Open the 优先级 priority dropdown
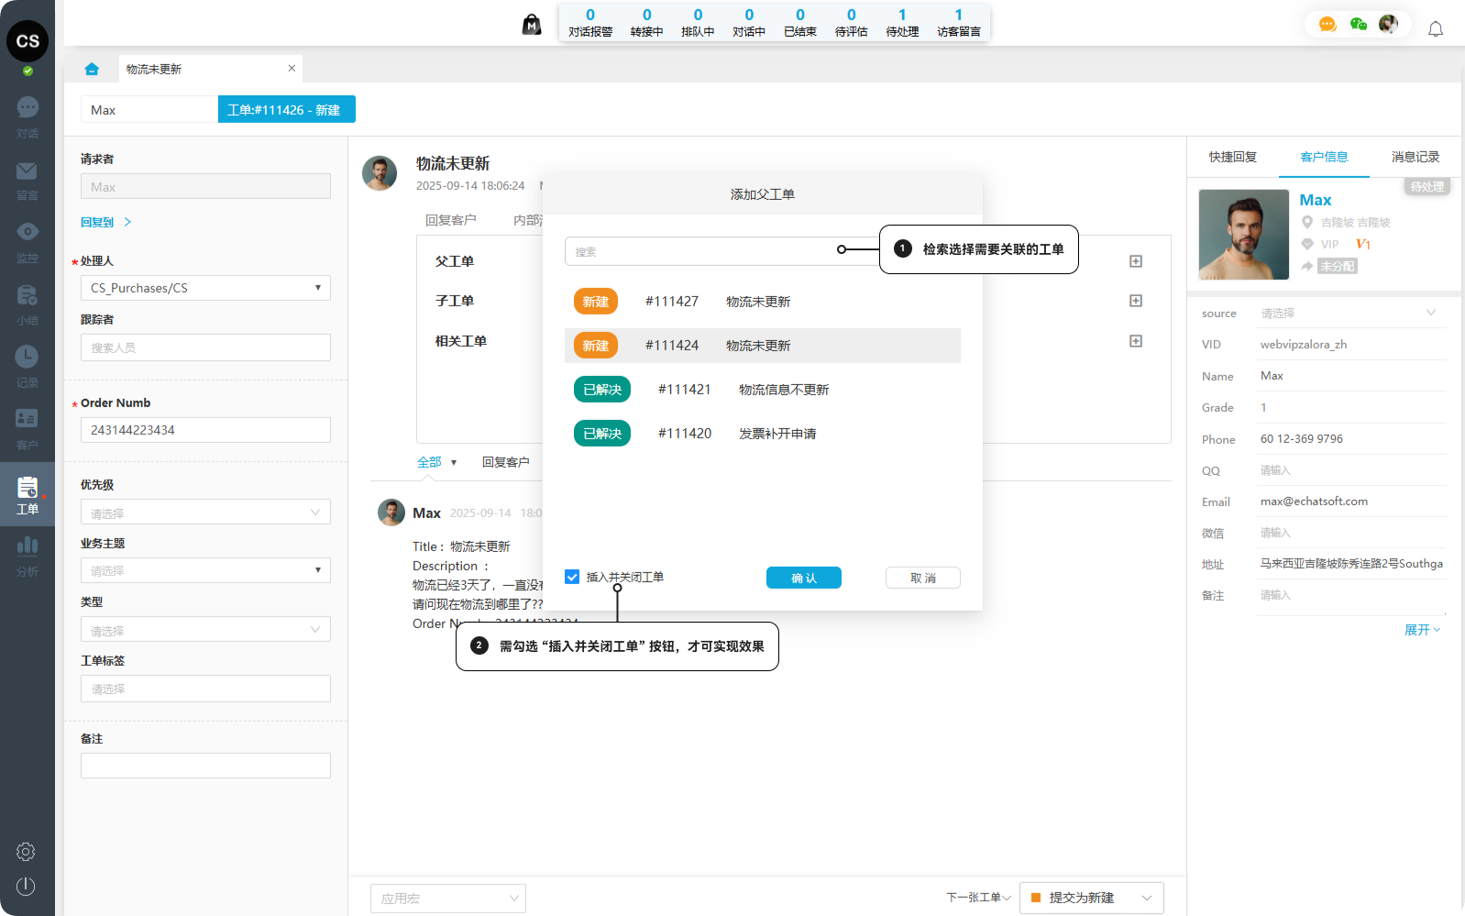This screenshot has height=916, width=1465. pyautogui.click(x=205, y=513)
